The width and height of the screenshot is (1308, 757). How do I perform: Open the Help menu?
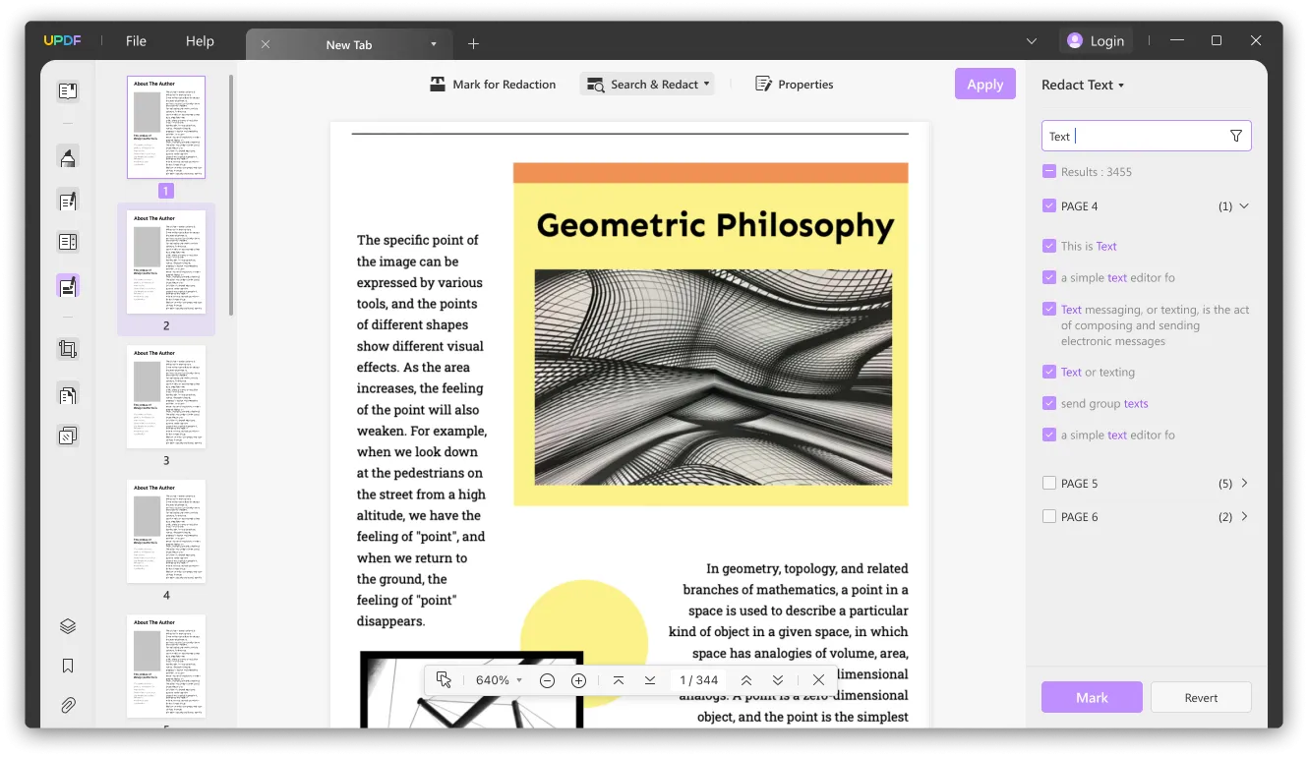[x=200, y=41]
